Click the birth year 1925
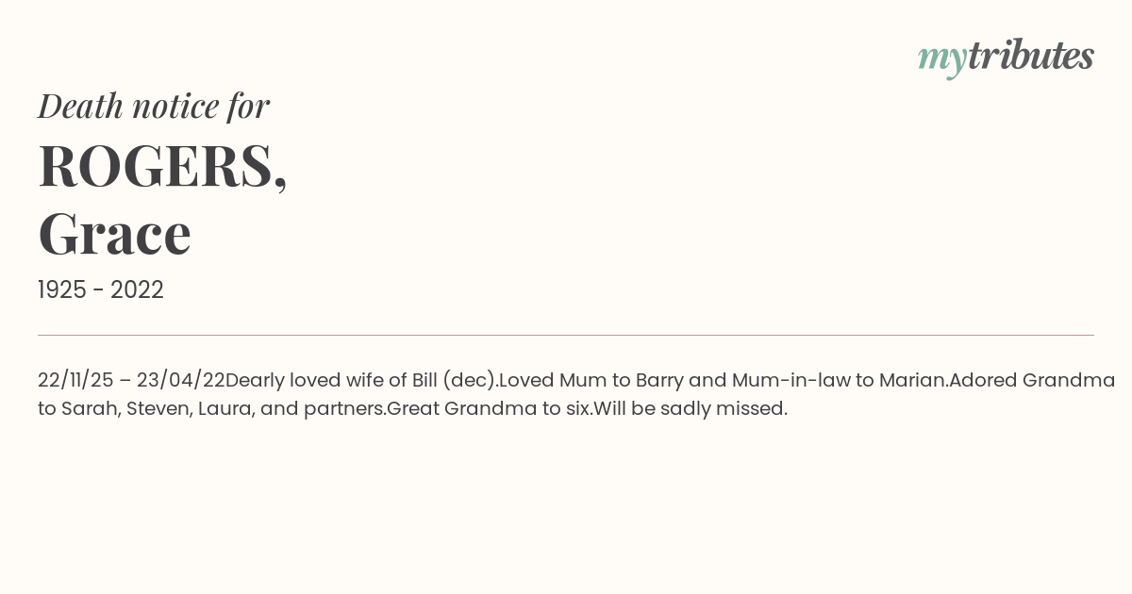This screenshot has width=1132, height=594. coord(64,289)
